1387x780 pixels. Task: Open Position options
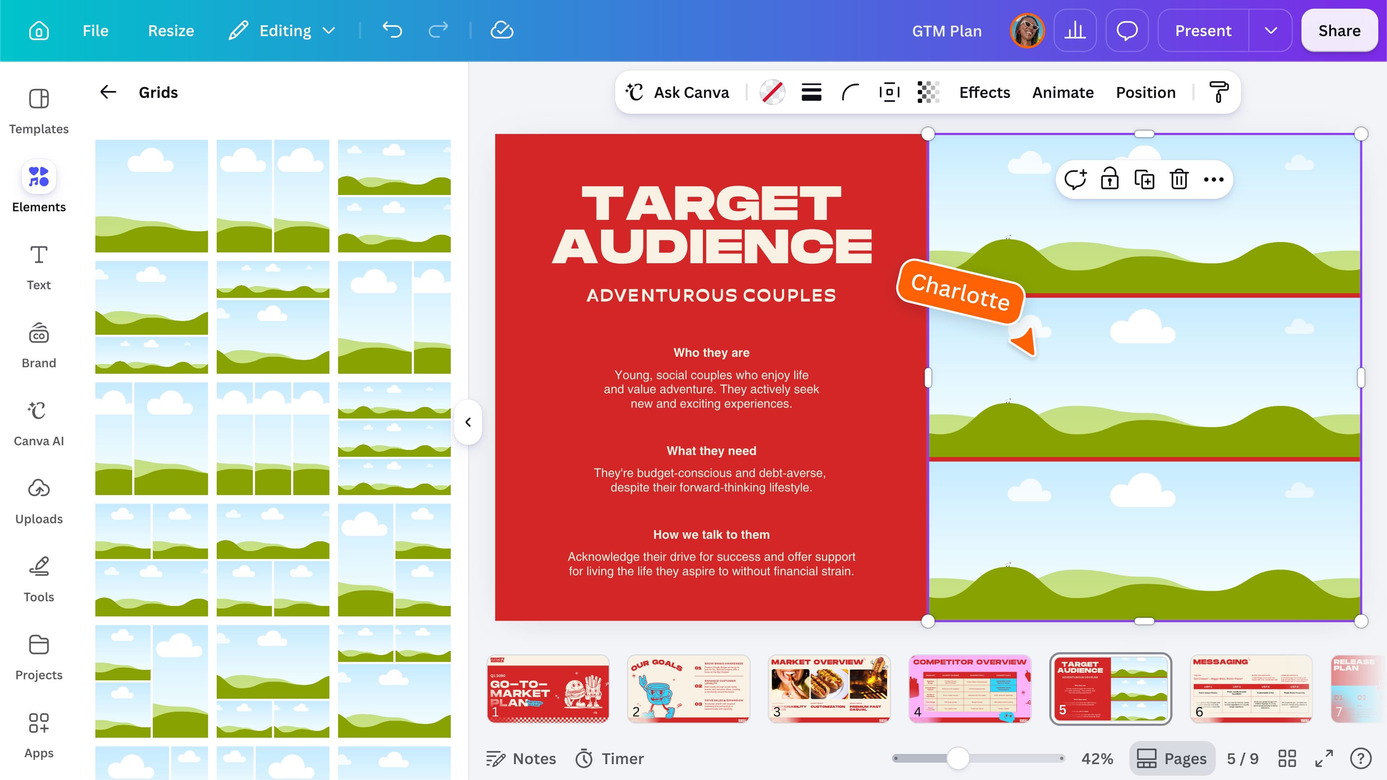(1146, 92)
